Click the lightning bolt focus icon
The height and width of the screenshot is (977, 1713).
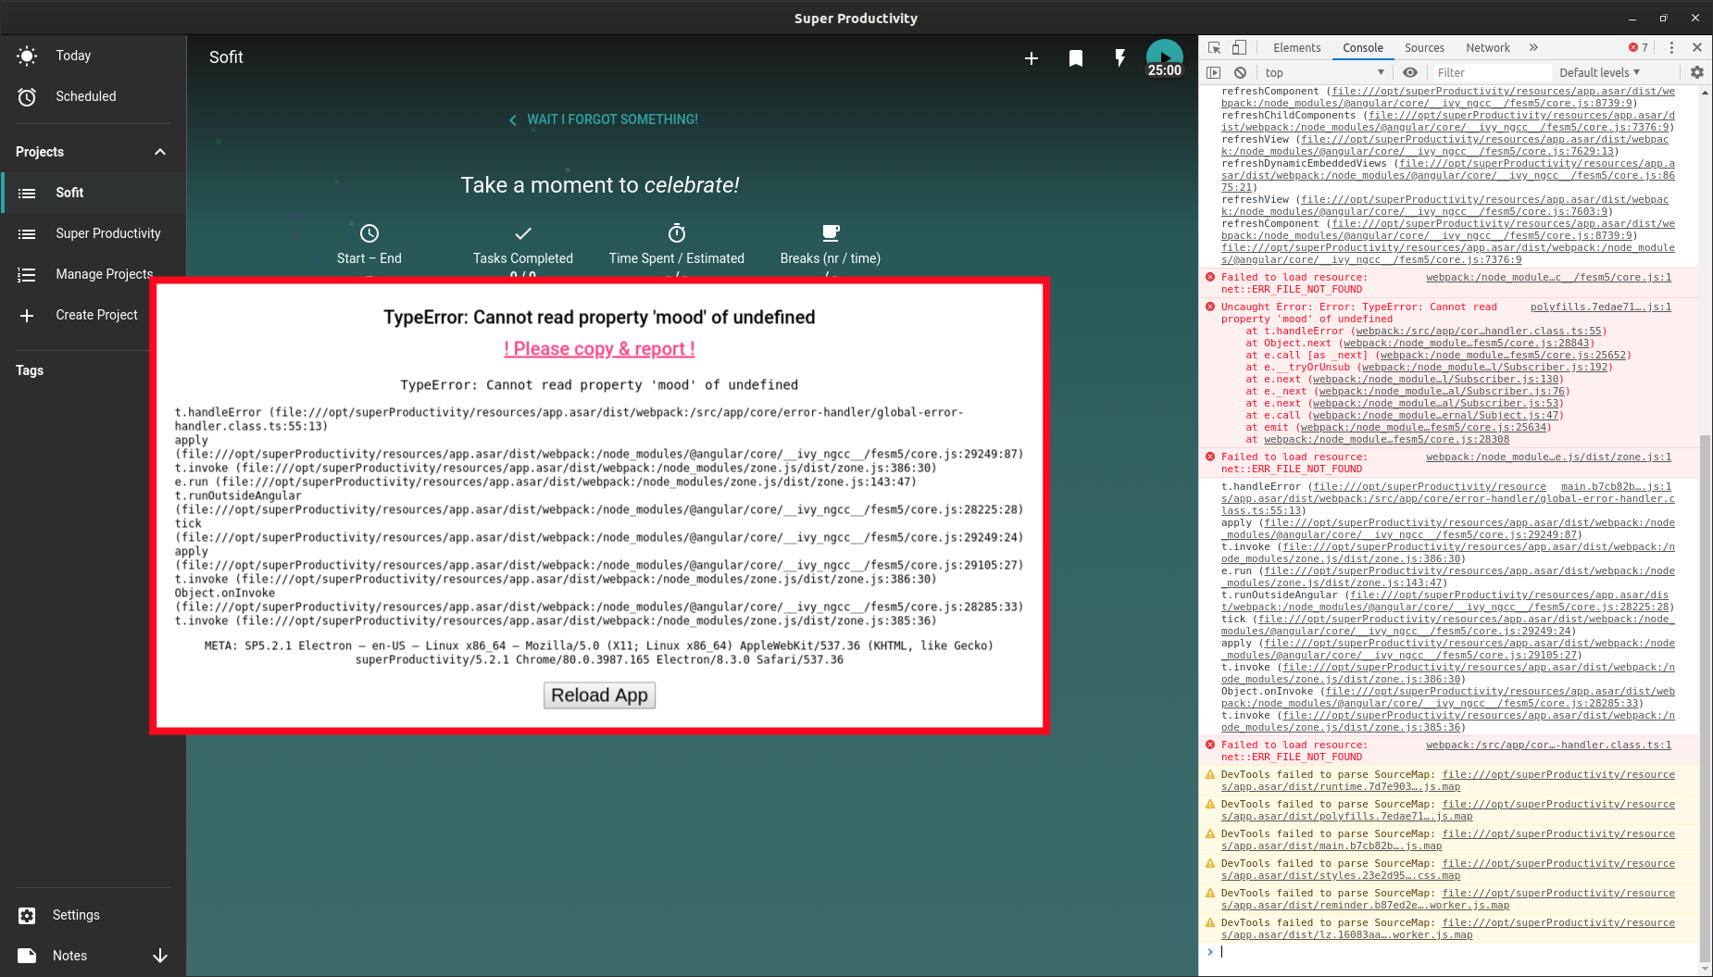point(1120,58)
